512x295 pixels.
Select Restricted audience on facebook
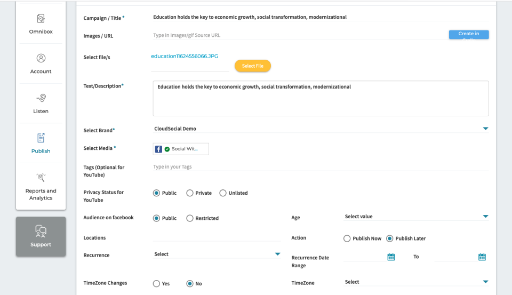click(190, 218)
